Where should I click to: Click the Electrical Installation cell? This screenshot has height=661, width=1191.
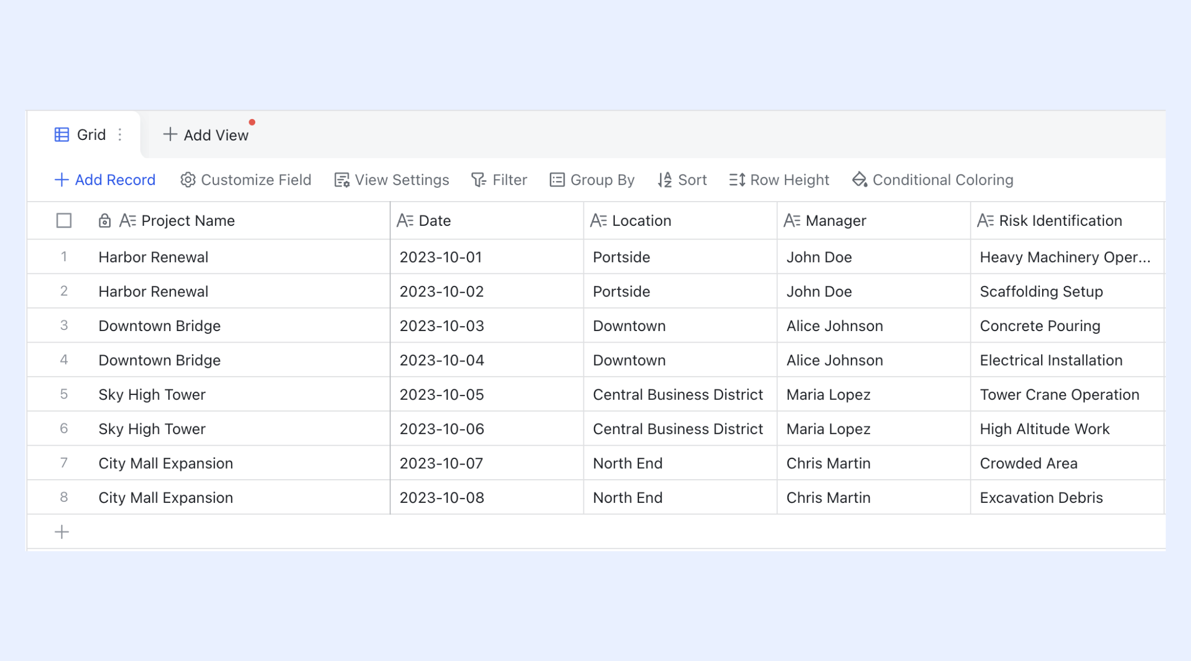click(1067, 360)
